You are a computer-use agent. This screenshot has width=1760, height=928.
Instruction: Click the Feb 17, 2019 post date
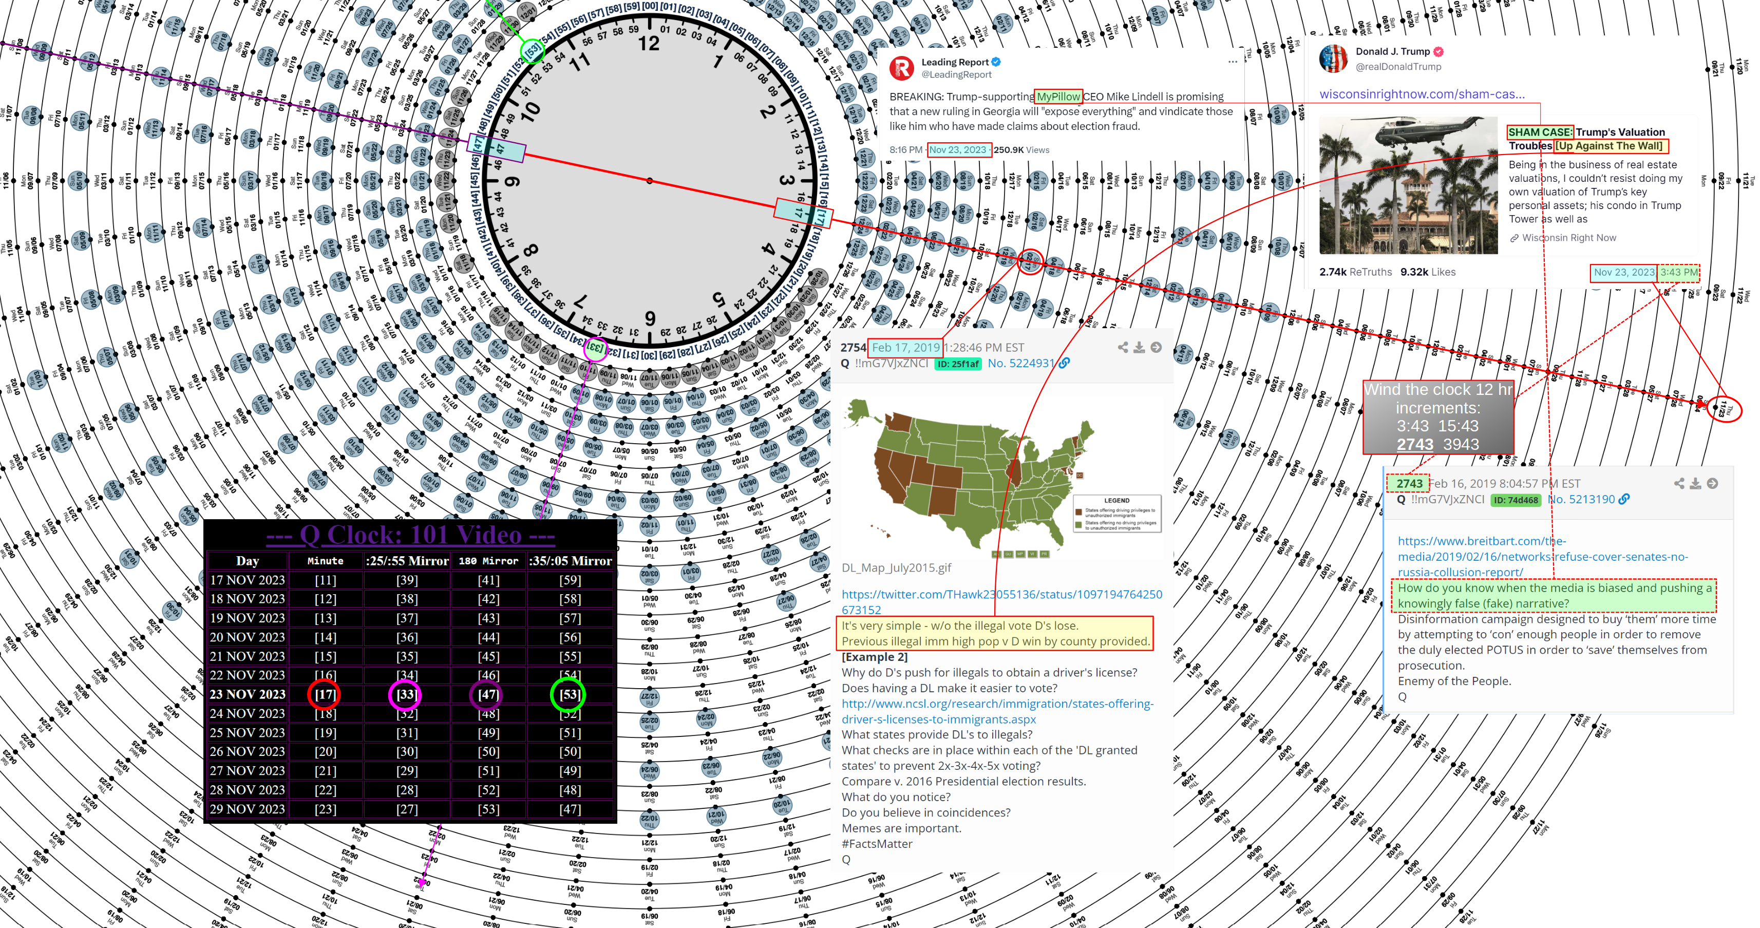point(905,348)
